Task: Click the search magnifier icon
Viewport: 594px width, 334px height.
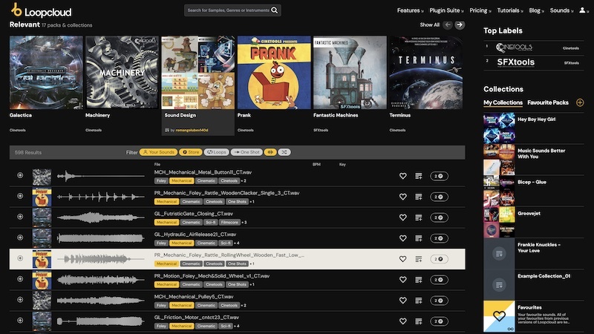Action: (275, 10)
